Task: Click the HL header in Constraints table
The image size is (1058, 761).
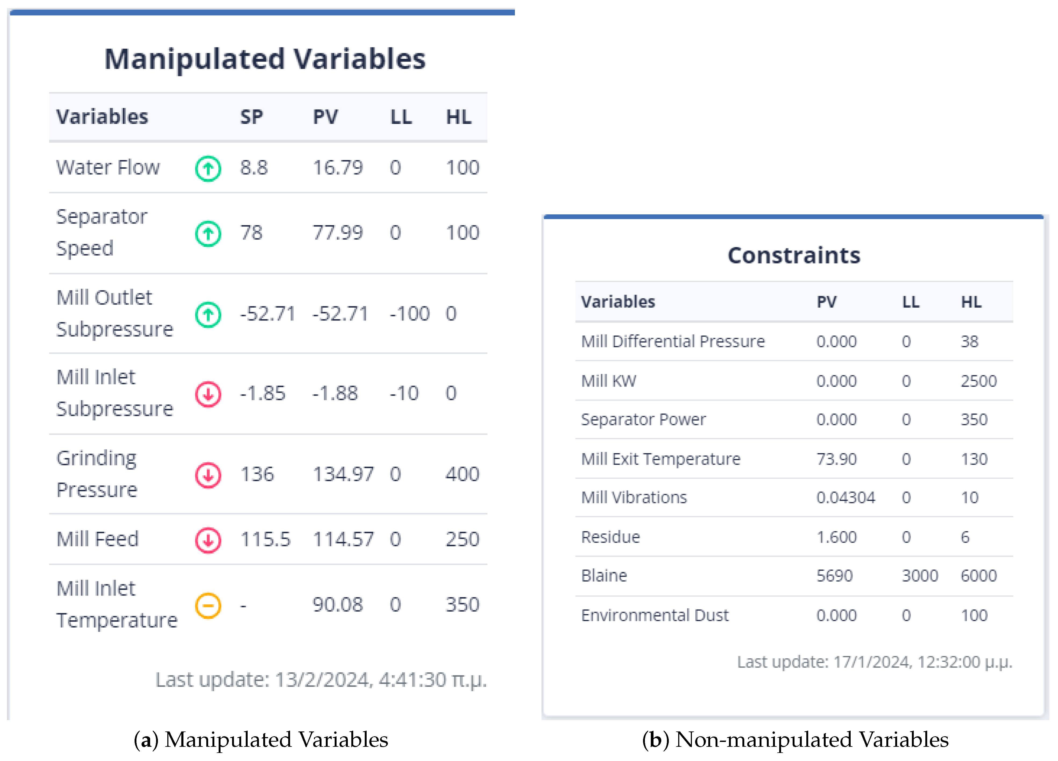Action: coord(971,302)
